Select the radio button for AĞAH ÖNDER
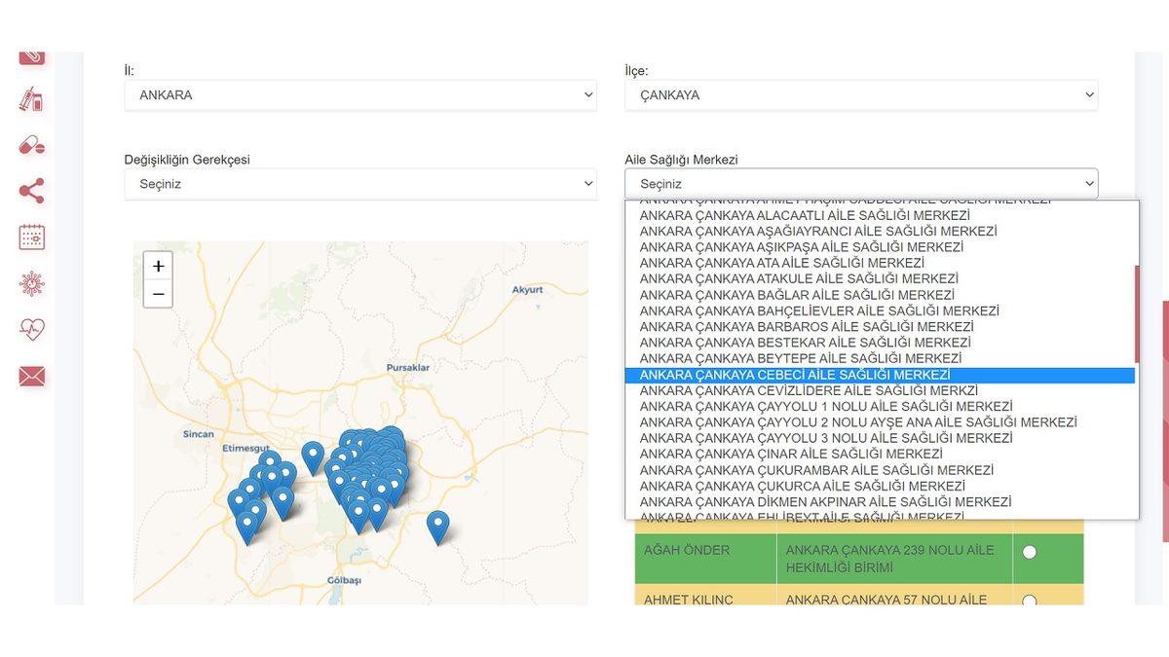This screenshot has height=657, width=1169. 1029,552
